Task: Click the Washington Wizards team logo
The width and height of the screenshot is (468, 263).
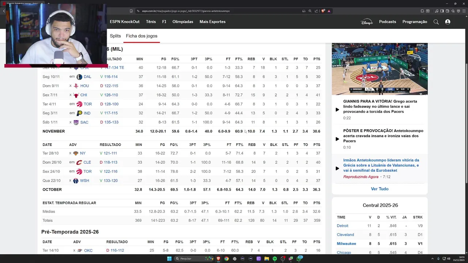Action: pyautogui.click(x=76, y=181)
